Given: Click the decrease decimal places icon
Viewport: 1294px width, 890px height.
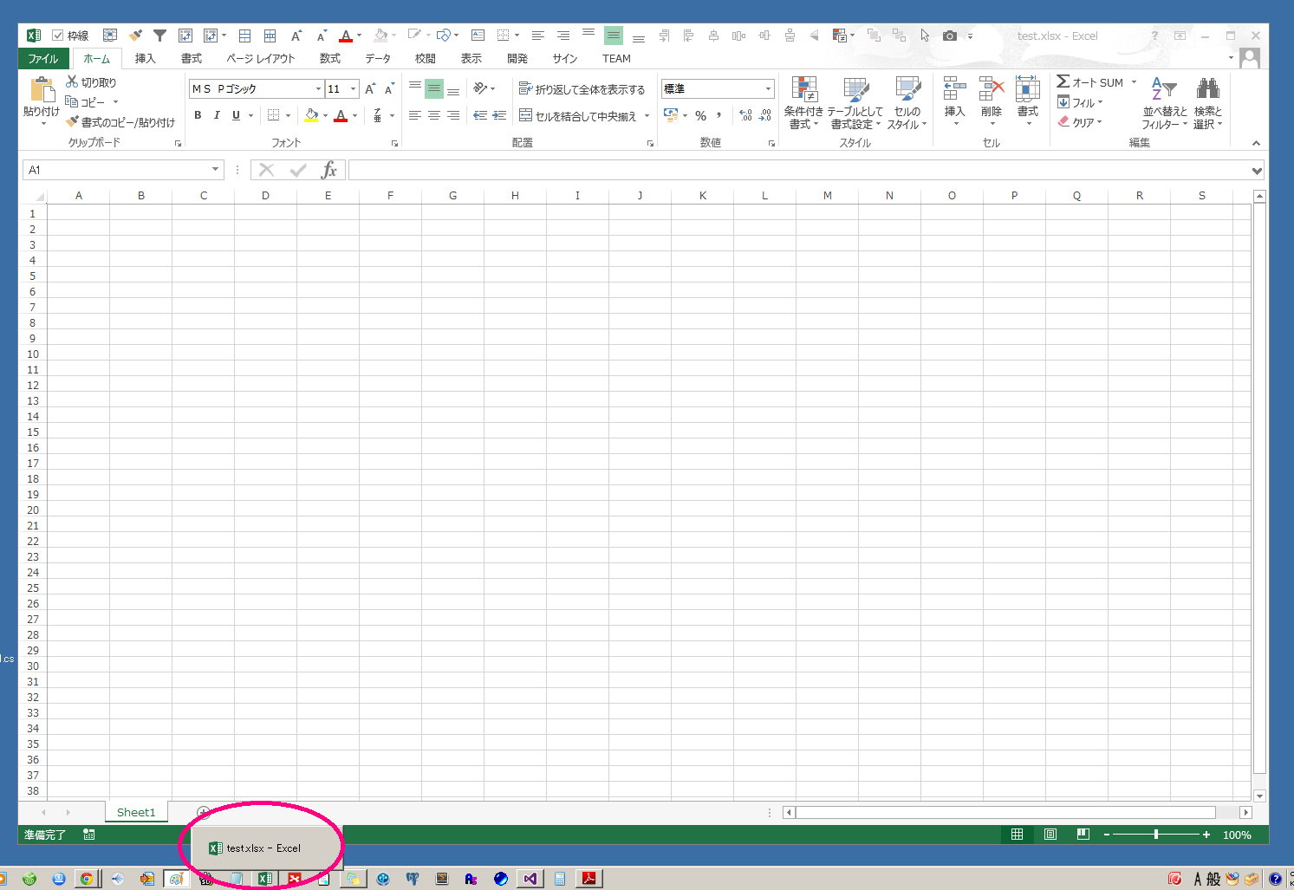Looking at the screenshot, I should [x=764, y=115].
